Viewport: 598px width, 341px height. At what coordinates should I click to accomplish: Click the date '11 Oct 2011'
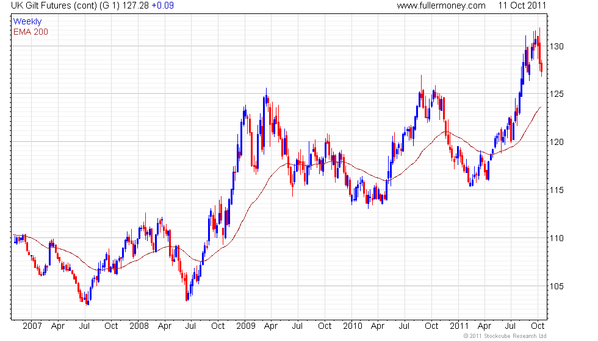click(522, 5)
